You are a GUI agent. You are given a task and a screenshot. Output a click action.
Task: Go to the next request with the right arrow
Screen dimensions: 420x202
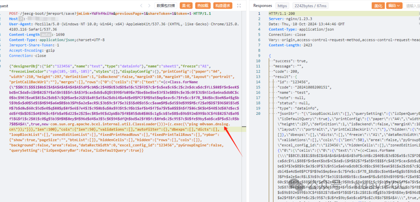[x=149, y=5]
